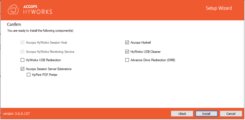Click the Setup Wizard header title
Screen dimensions: 245x120
click(219, 8)
